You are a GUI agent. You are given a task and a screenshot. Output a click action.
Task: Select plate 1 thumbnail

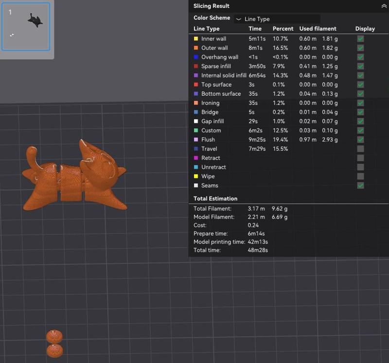[x=26, y=27]
